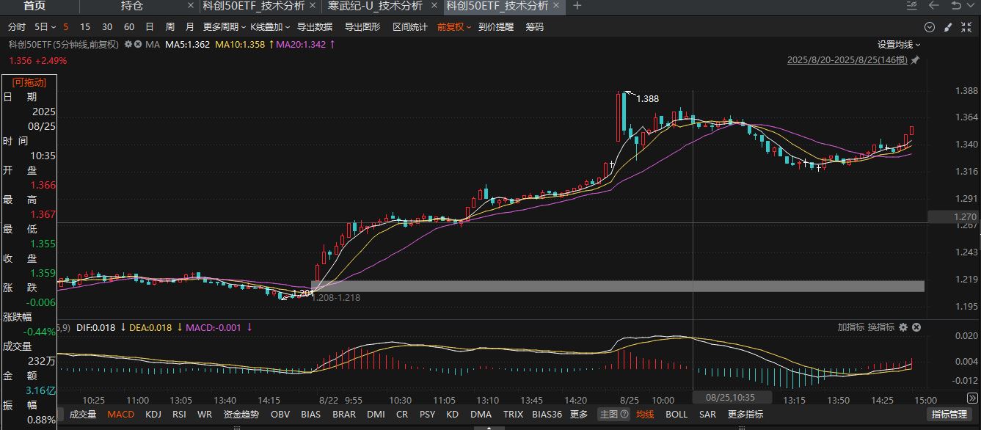The image size is (981, 430).
Task: Open the 寒武纪-U_技术分析 tab
Action: 375,6
